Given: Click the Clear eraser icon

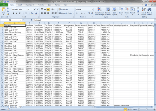Looking at the screenshot, I should pyautogui.click(x=138, y=14).
